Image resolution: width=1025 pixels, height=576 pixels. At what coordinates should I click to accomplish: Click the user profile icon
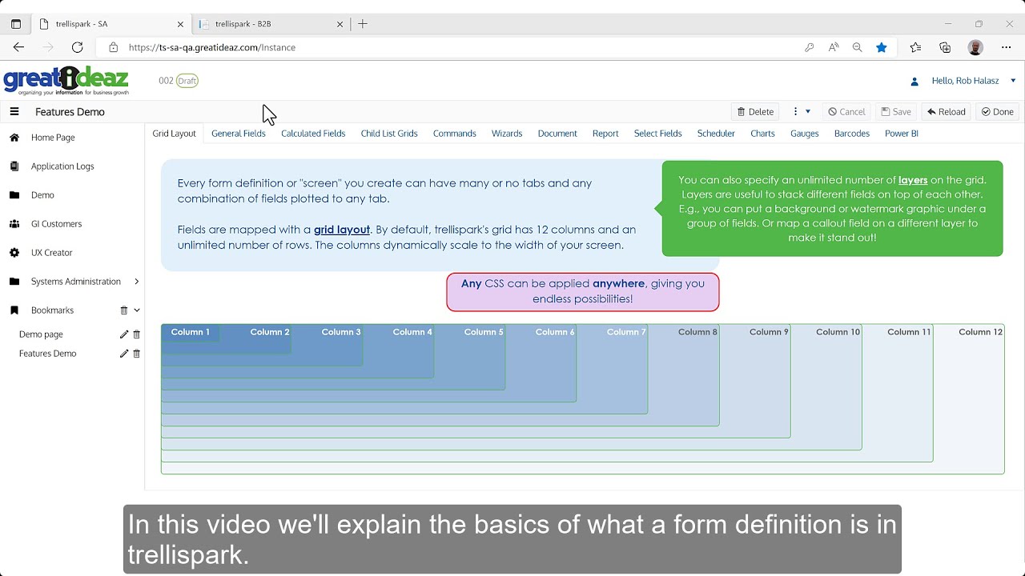coord(914,81)
